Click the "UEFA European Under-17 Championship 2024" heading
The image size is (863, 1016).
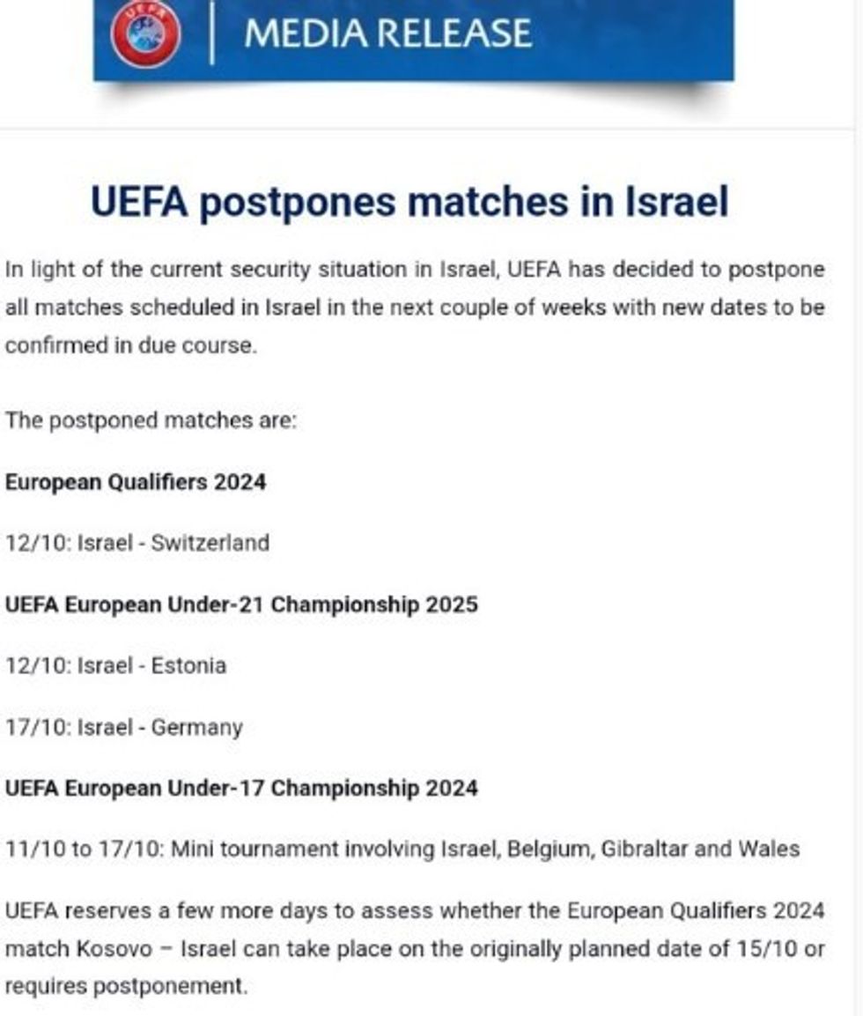click(x=241, y=788)
